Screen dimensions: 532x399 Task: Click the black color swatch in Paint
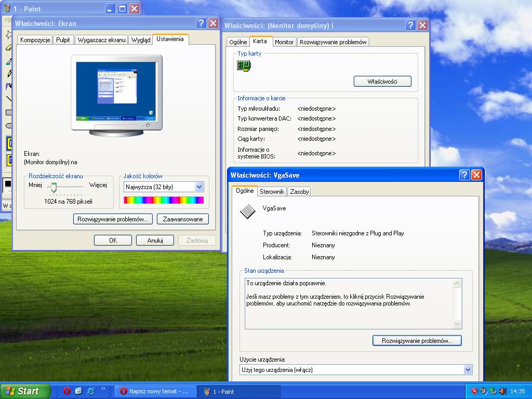tap(8, 183)
